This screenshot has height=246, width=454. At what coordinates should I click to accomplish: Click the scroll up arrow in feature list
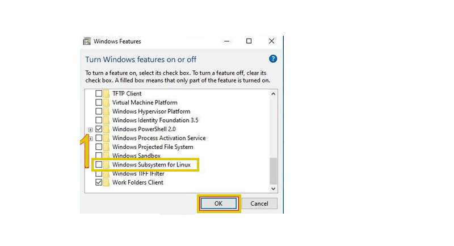coord(274,94)
